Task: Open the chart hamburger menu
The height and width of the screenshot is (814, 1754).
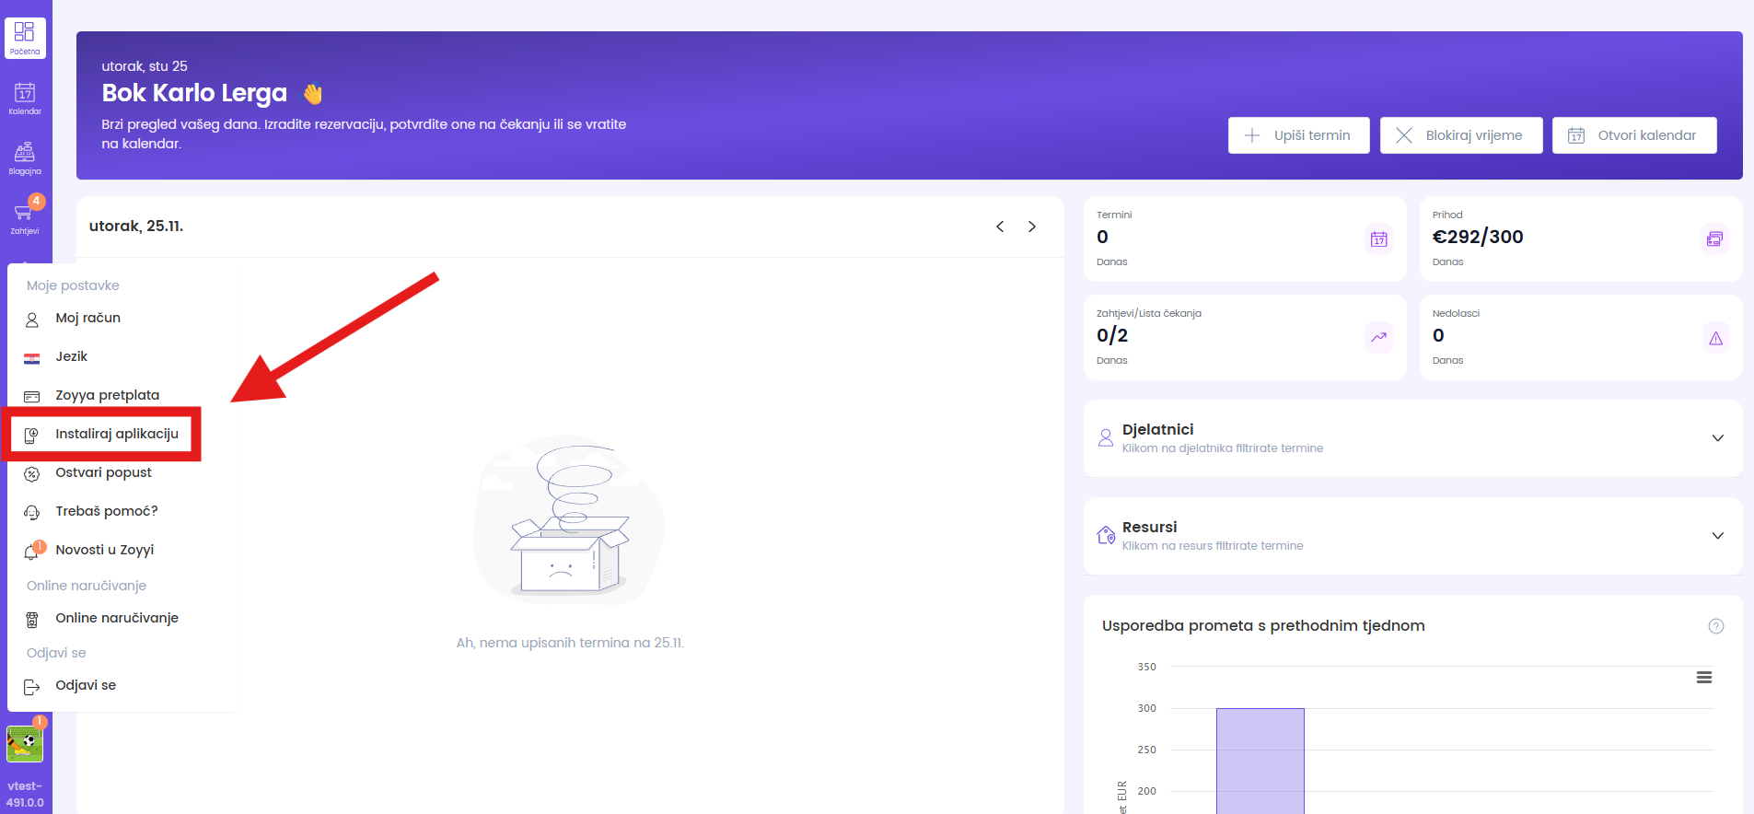Action: 1703,678
